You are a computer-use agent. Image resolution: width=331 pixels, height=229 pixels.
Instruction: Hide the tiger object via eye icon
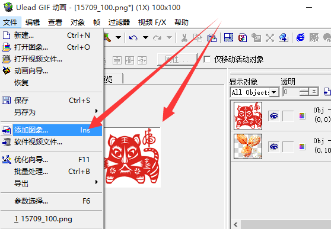click(x=274, y=116)
